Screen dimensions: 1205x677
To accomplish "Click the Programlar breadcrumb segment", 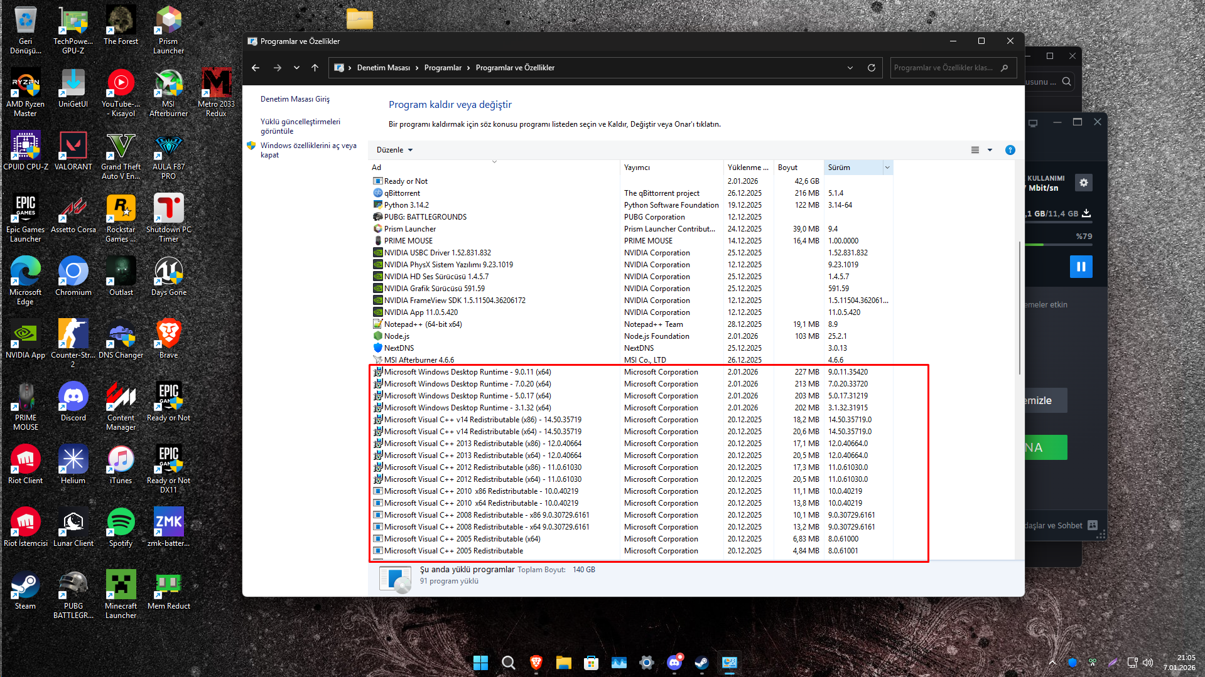I will [x=443, y=68].
